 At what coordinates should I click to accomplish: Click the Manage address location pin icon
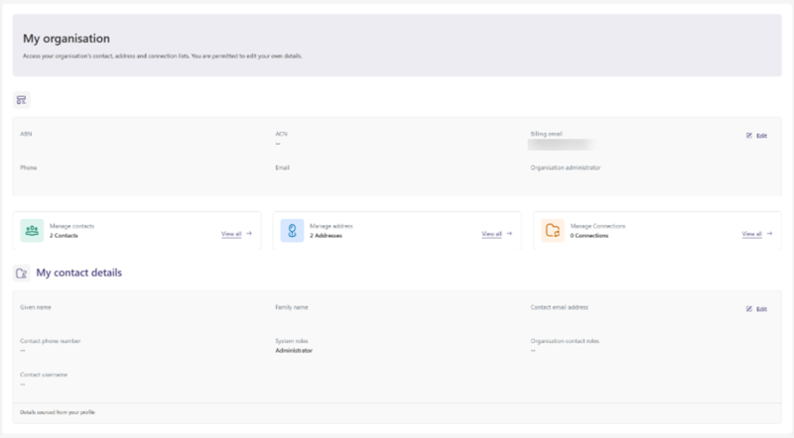click(x=292, y=231)
